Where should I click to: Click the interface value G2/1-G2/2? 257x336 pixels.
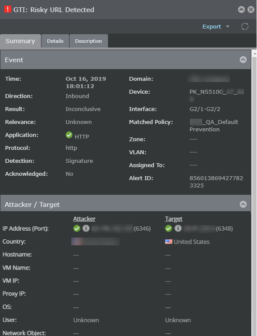205,109
